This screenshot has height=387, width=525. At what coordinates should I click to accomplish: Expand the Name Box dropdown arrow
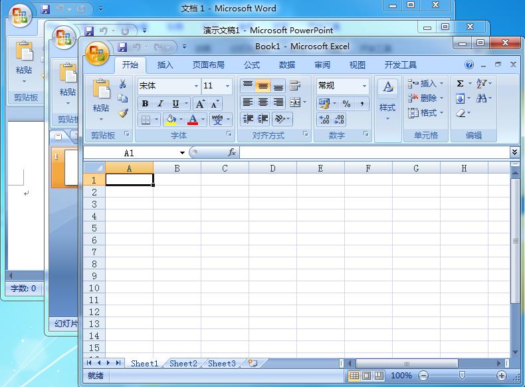182,153
